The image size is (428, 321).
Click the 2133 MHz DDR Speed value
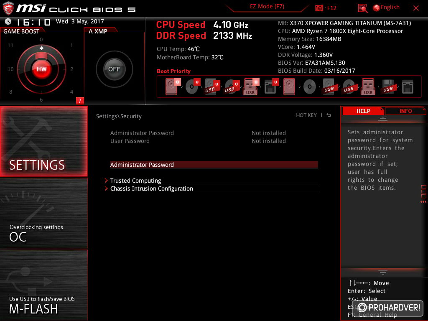coord(232,36)
